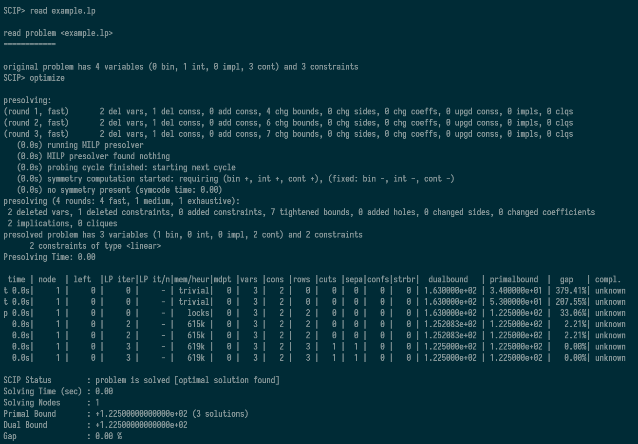This screenshot has width=638, height=444.
Task: Click the 'Solving Nodes' label
Action: point(32,403)
